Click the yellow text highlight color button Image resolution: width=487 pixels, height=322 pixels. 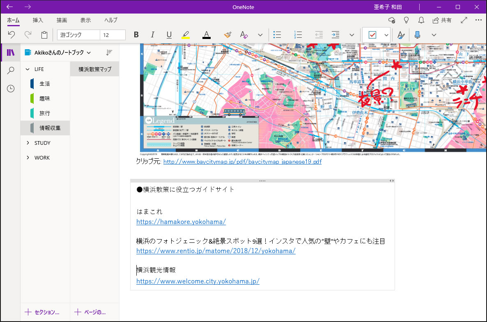coord(185,35)
